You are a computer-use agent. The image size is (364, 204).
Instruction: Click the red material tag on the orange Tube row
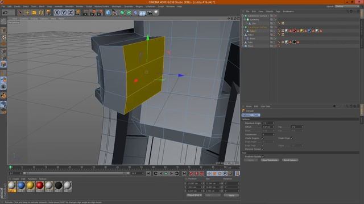pos(294,31)
